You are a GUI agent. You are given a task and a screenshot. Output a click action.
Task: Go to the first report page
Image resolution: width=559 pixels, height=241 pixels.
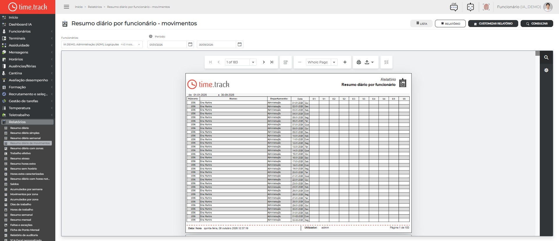pos(210,62)
